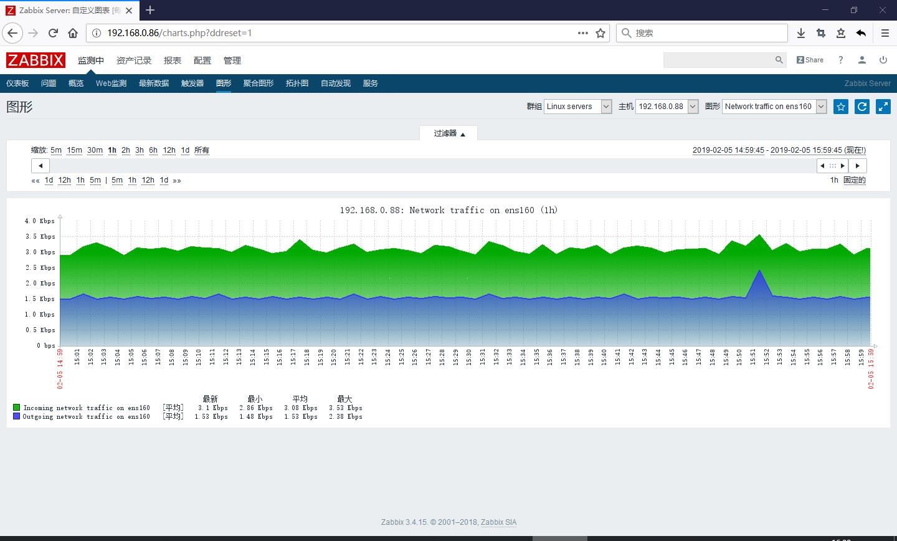
Task: Go to 拓扑图 submenu
Action: (x=297, y=84)
